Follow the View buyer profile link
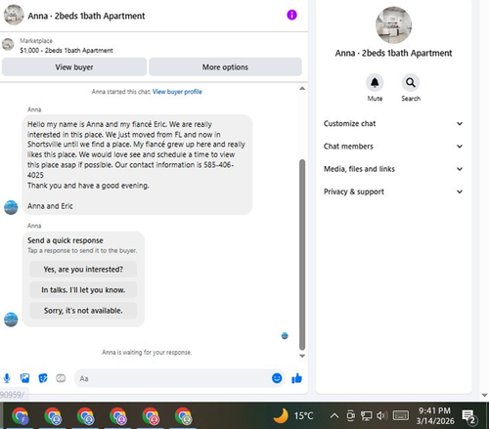 [x=177, y=92]
